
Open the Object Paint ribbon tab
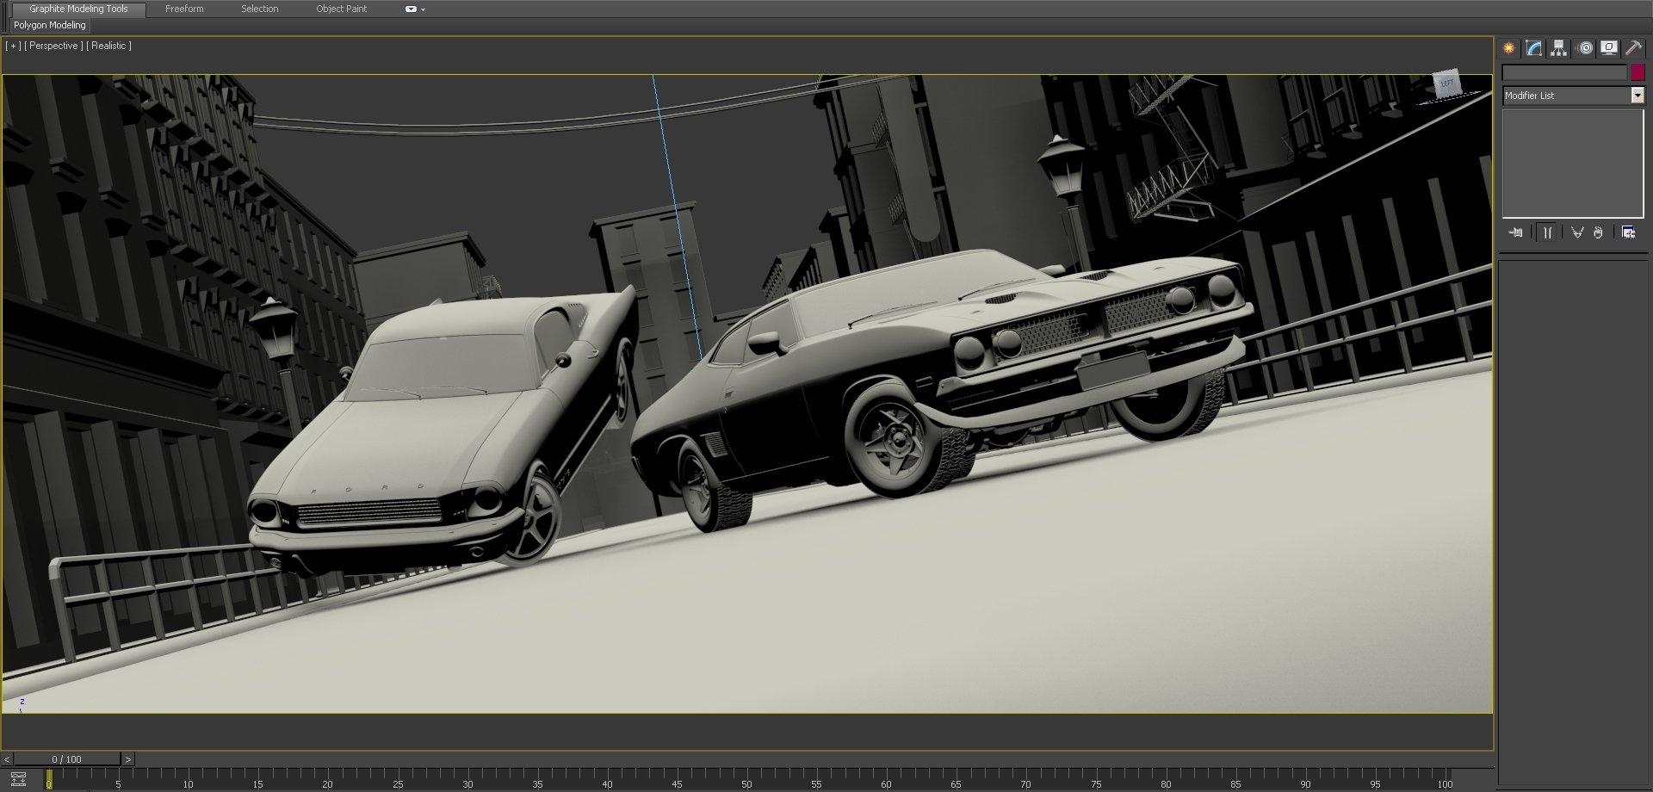[341, 9]
